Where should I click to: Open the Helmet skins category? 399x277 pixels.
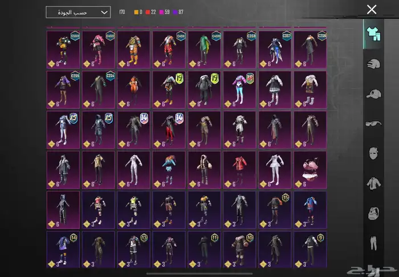[x=373, y=63]
